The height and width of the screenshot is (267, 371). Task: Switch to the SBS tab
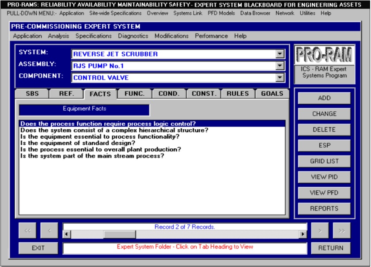(32, 94)
